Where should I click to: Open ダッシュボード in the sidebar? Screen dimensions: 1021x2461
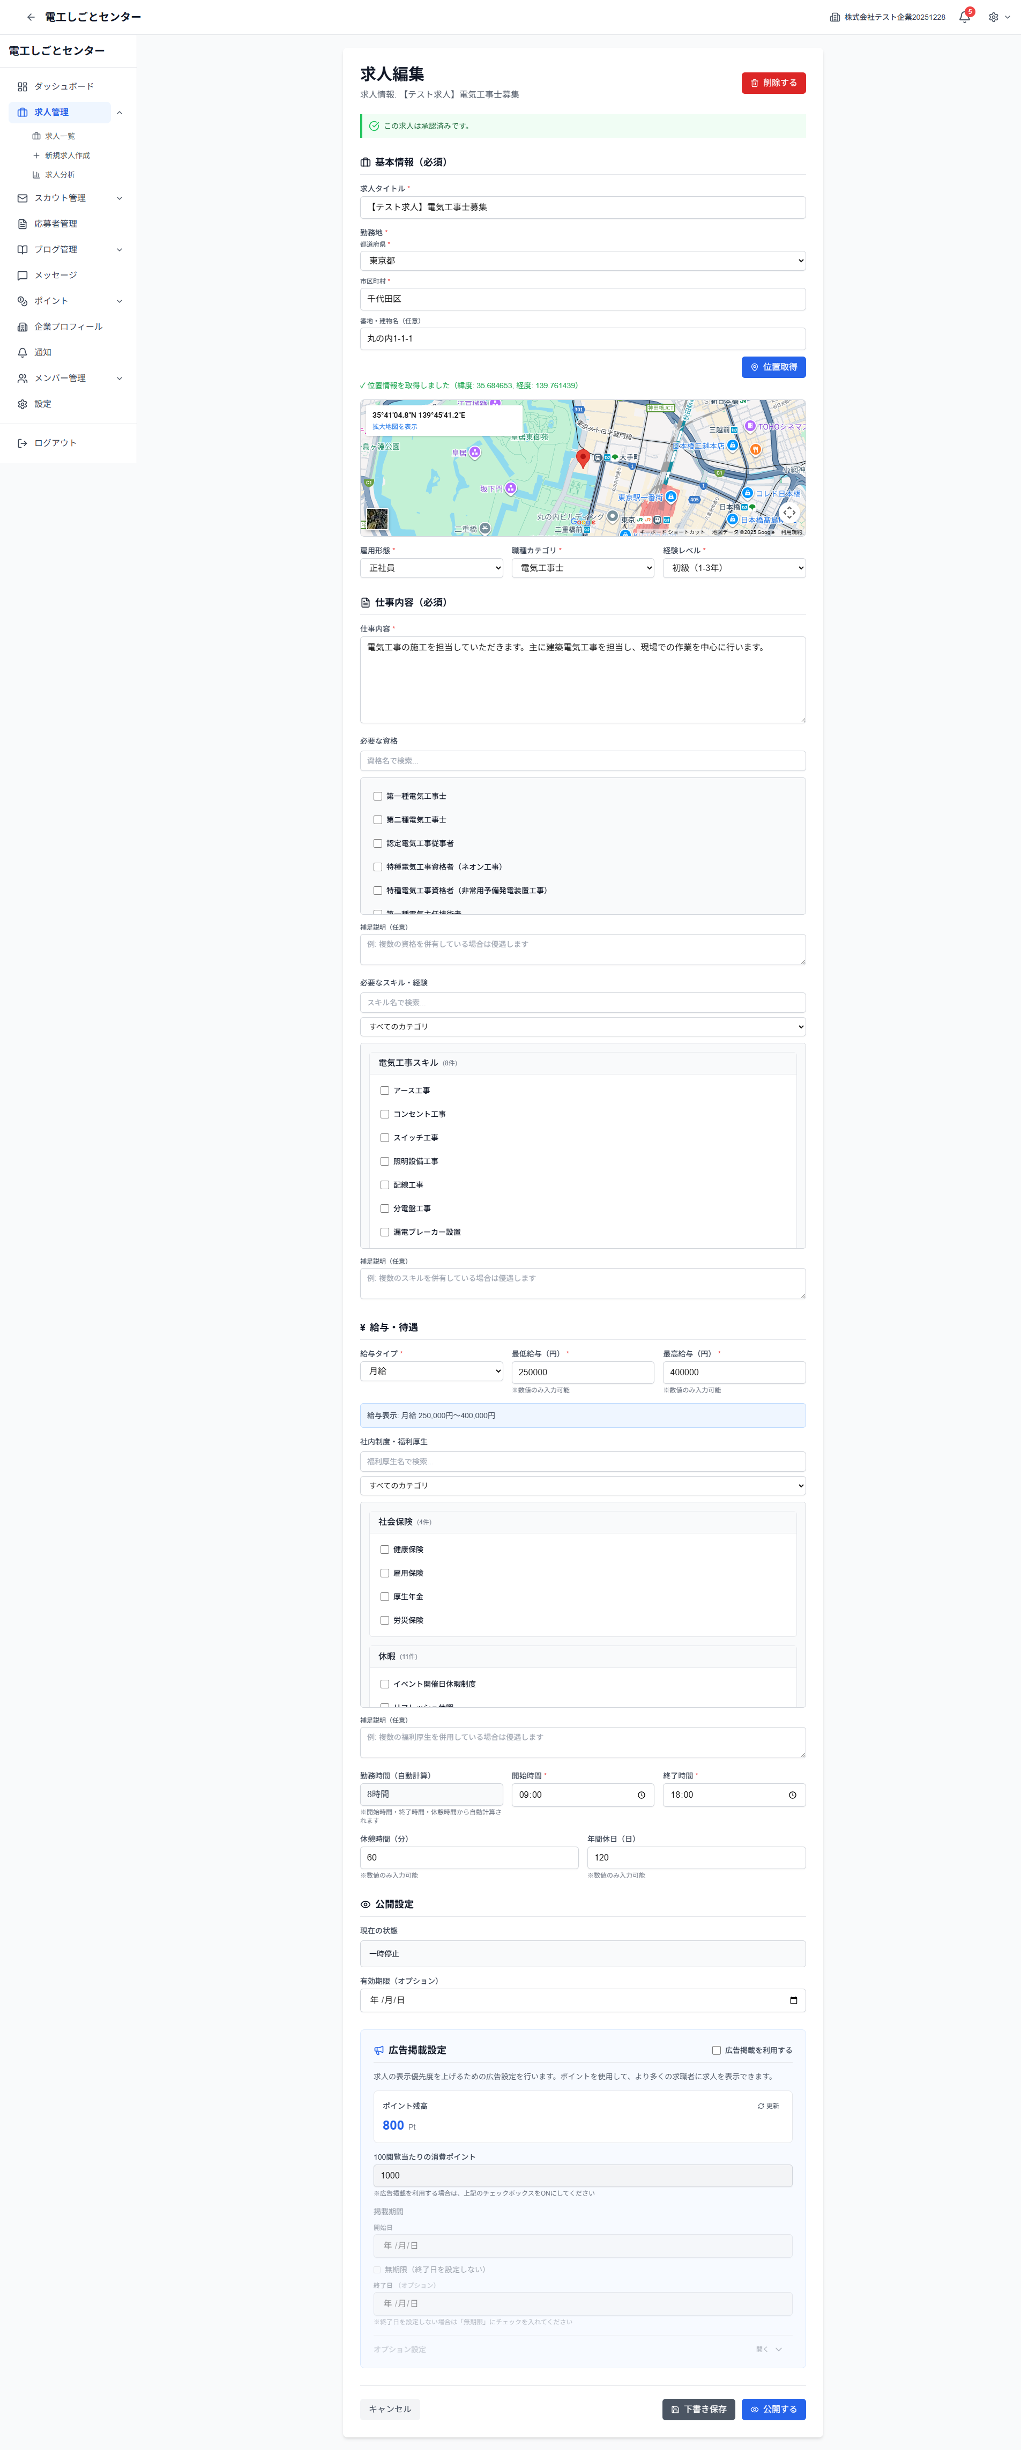(63, 87)
